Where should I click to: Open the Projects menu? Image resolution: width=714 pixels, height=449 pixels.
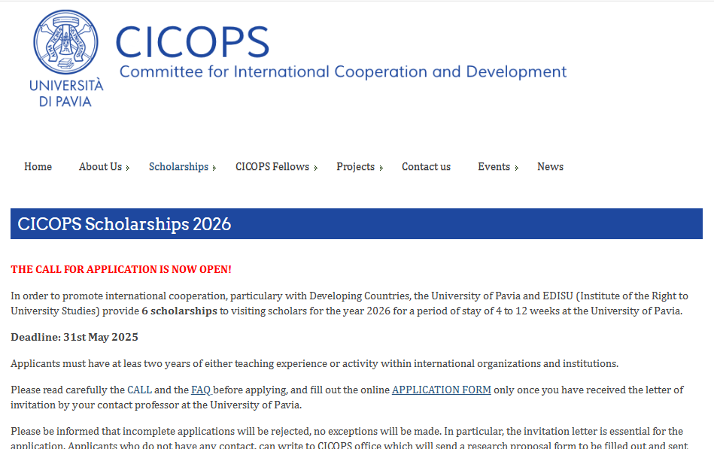point(355,167)
